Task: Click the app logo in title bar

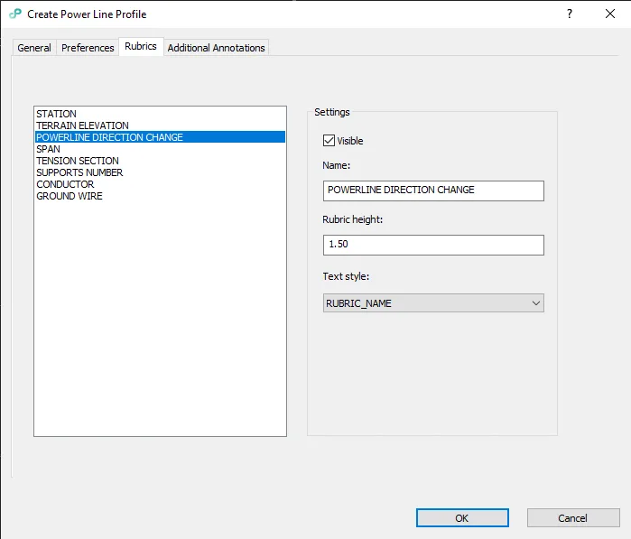Action: pyautogui.click(x=15, y=14)
